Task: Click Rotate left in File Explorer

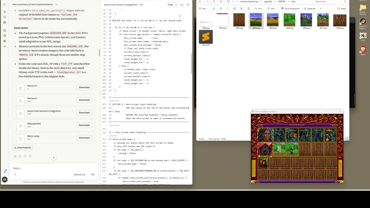Action: (309, 9)
